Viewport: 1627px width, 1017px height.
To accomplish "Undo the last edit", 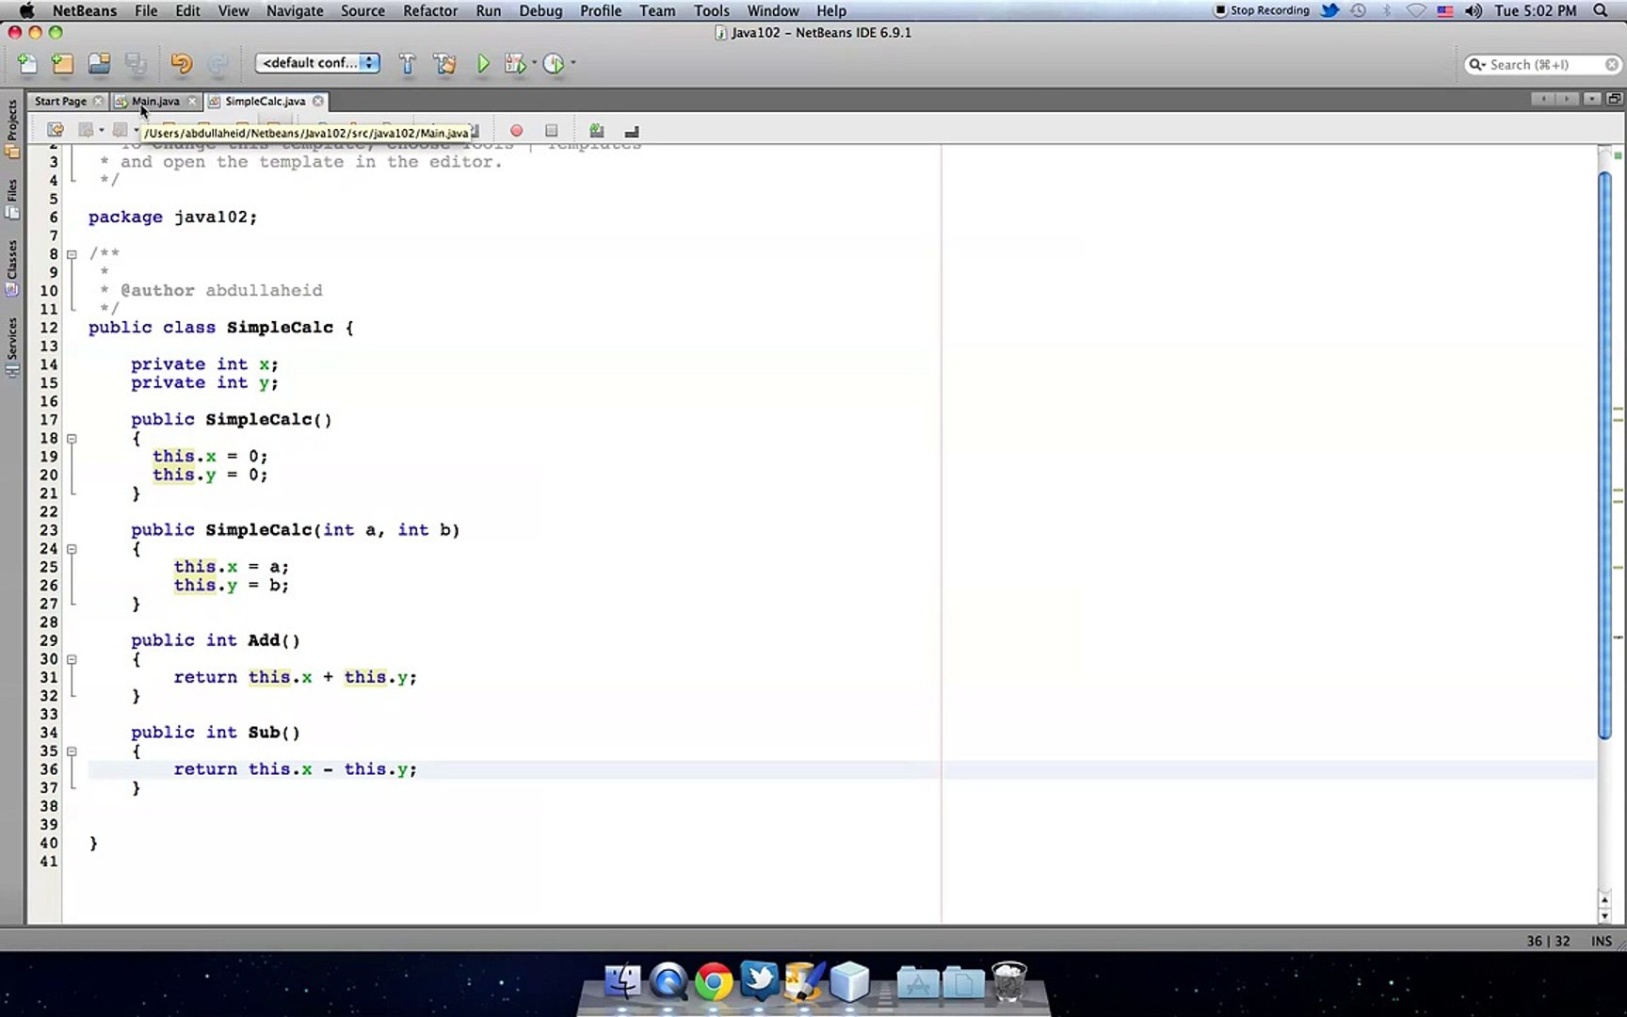I will coord(179,63).
